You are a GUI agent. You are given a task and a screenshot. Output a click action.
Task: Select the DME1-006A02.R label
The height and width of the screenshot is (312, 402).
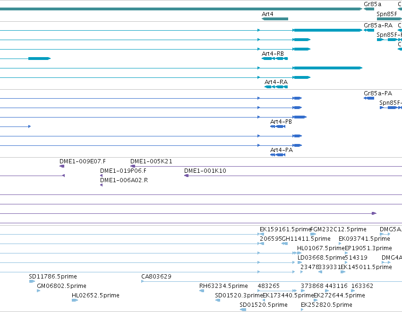pos(124,180)
